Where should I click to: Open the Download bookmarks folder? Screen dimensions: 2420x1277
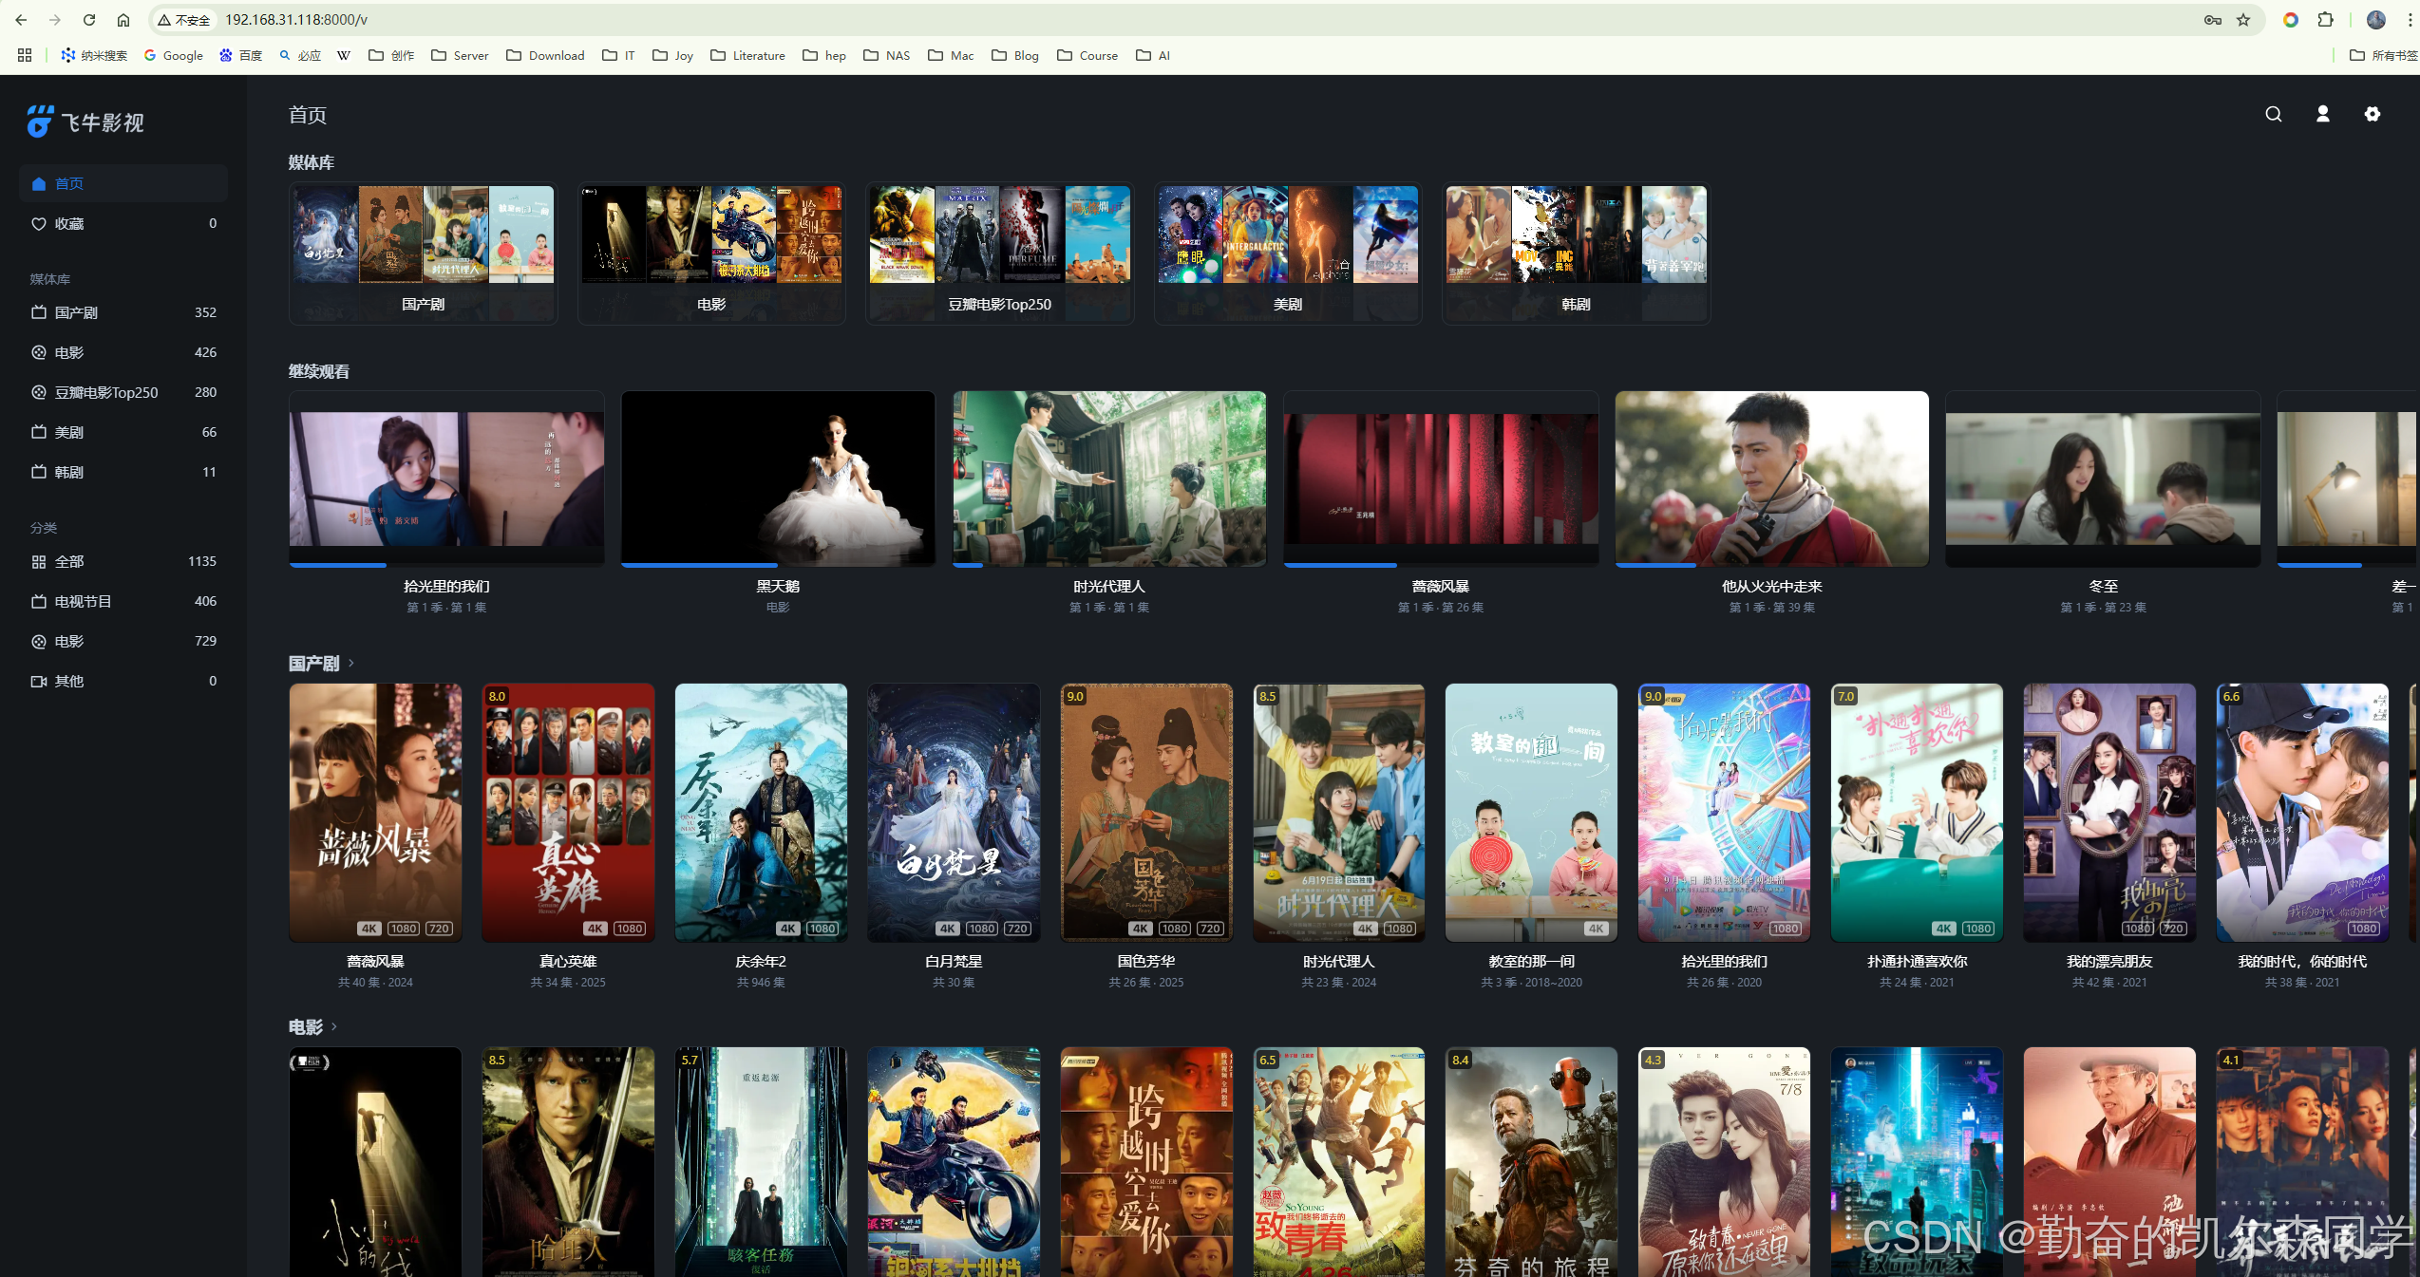(x=545, y=55)
